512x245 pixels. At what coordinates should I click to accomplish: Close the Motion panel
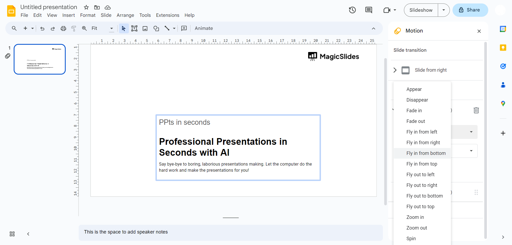click(479, 31)
